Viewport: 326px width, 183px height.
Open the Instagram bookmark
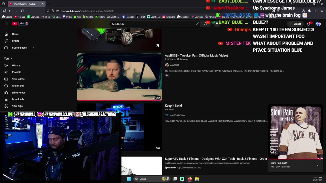pyautogui.click(x=169, y=17)
